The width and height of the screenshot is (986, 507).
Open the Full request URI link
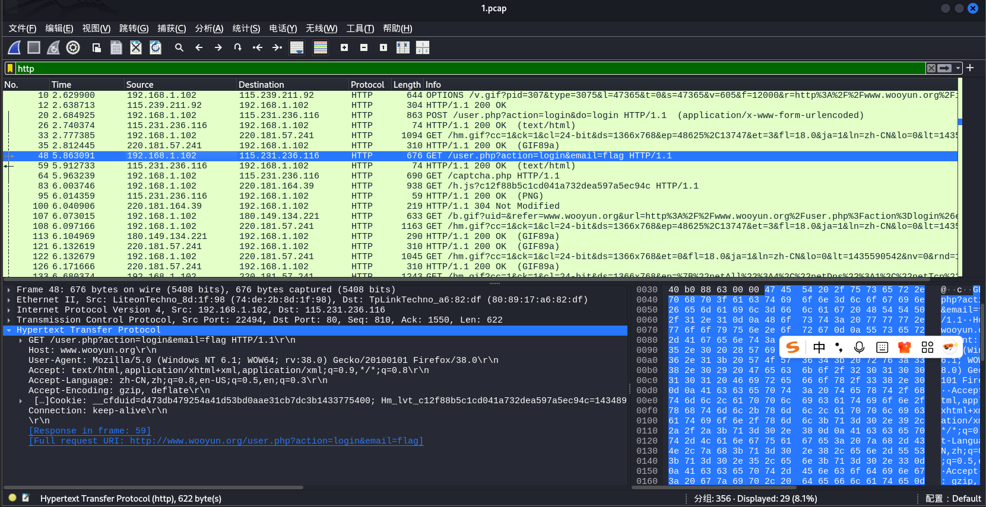pos(226,441)
